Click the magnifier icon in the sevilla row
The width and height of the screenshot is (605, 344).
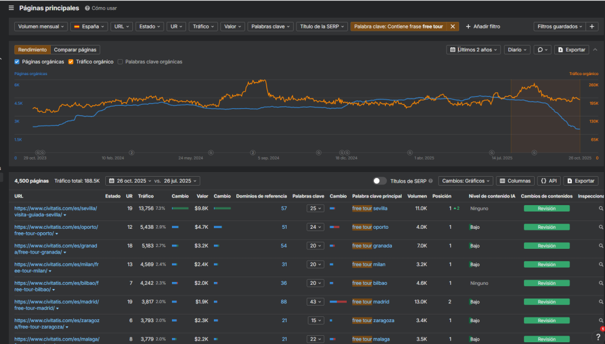pos(601,209)
